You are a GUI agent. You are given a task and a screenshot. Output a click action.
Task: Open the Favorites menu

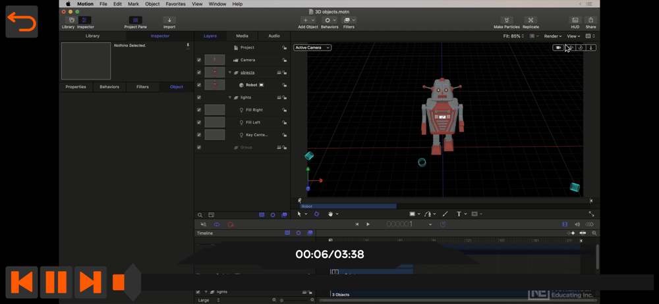175,4
